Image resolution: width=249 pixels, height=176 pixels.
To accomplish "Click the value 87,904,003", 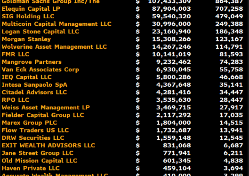I will coord(171,9).
